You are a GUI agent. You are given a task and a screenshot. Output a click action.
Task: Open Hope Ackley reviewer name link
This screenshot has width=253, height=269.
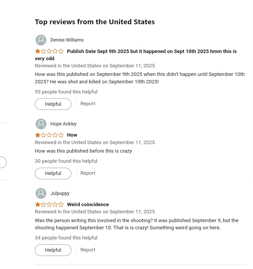(x=63, y=124)
